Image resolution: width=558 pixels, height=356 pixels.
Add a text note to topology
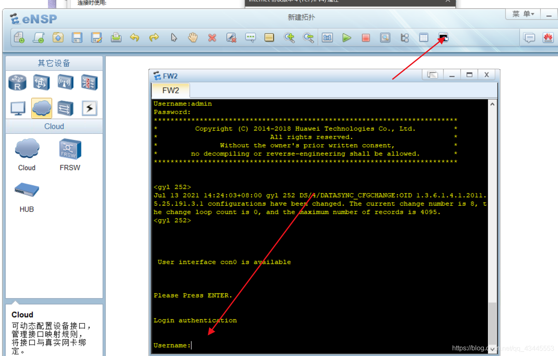click(x=250, y=38)
